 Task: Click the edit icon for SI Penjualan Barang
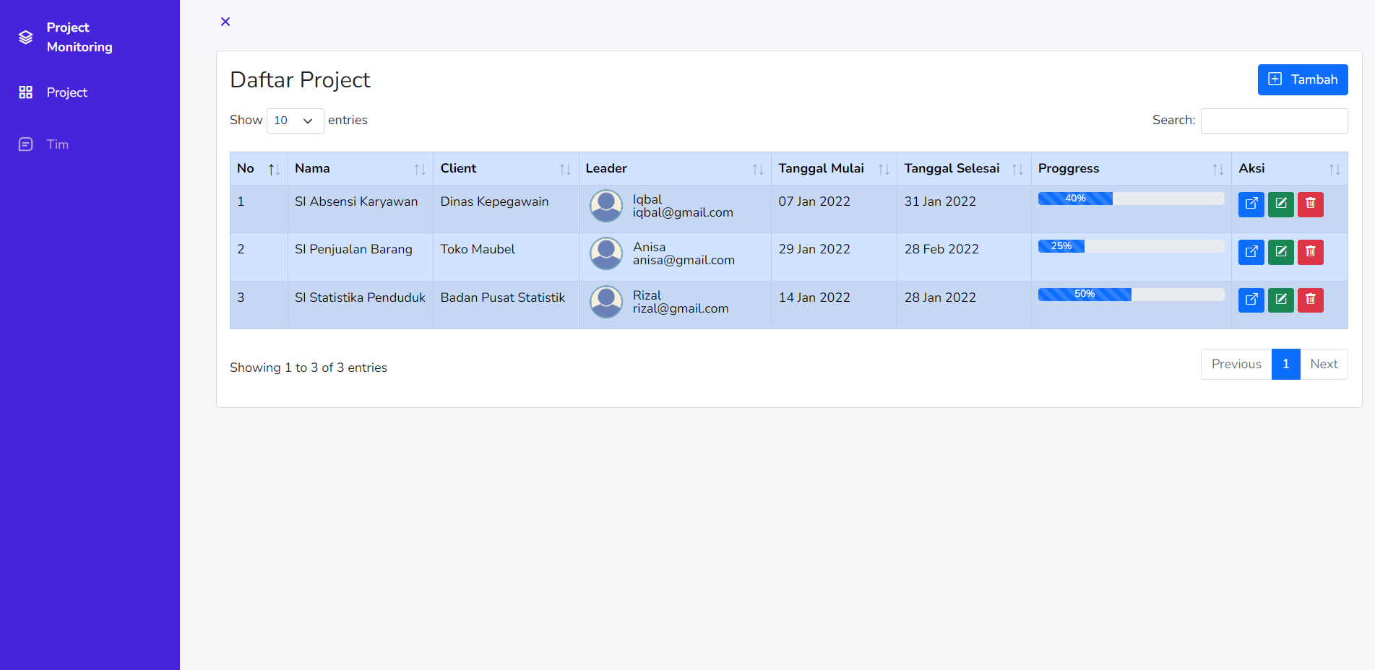[x=1280, y=252]
